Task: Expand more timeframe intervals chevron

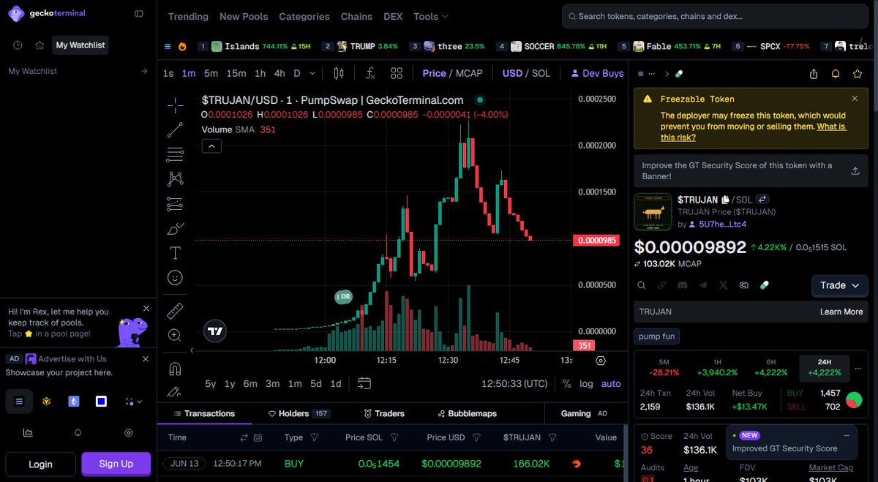Action: tap(313, 73)
